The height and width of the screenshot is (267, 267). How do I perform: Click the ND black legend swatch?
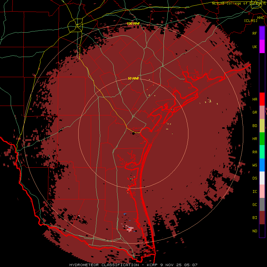262,231
